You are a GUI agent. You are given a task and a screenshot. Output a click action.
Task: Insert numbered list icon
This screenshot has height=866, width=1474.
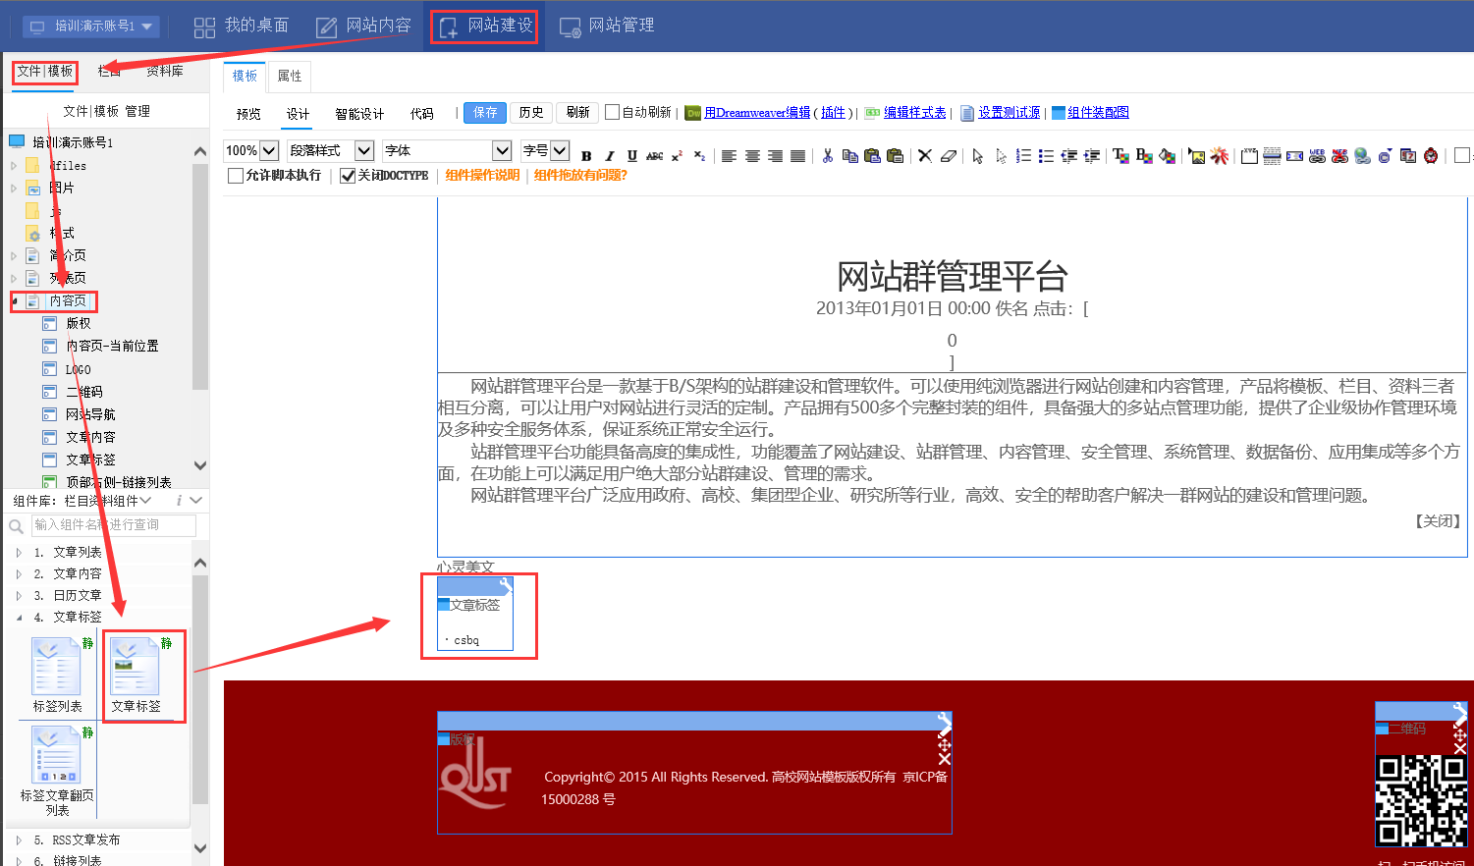(1023, 155)
